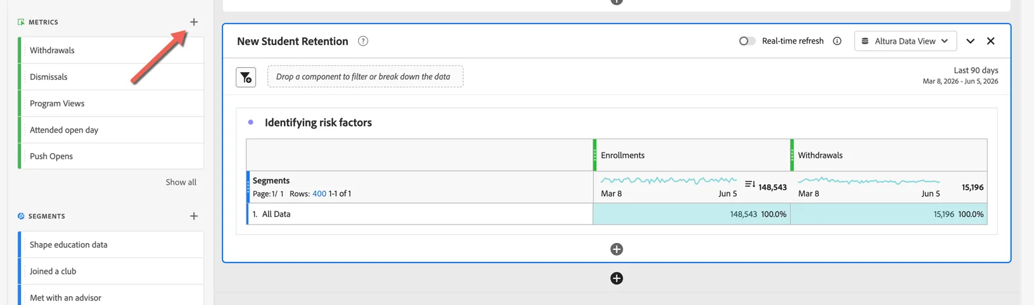This screenshot has width=1034, height=305.
Task: Open the panel help question-mark icon
Action: click(x=363, y=41)
